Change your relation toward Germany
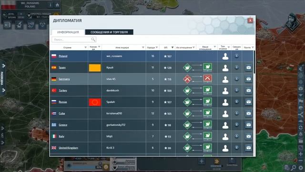The image size is (305, 172). pos(208,79)
